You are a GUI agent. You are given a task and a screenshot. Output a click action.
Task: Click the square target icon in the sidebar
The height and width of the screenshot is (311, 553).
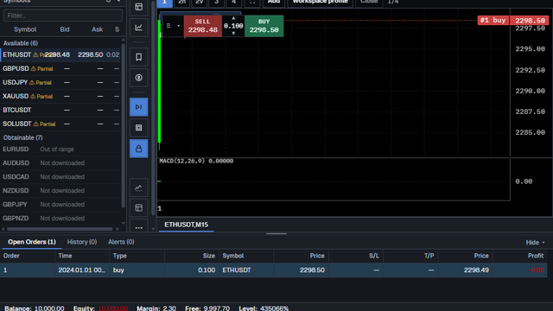click(x=138, y=128)
